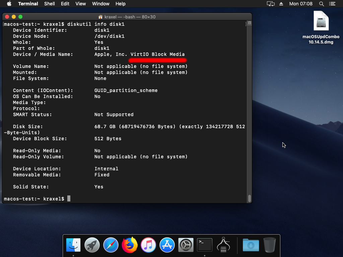
Task: Click the split pane icon in Terminal
Action: pos(249,23)
